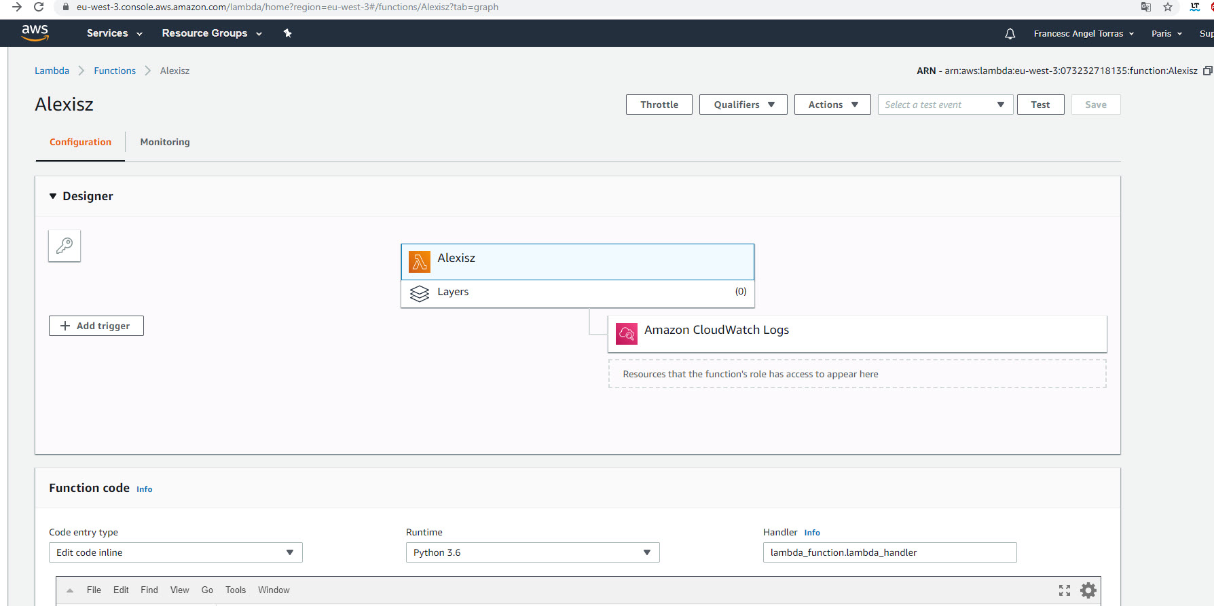
Task: Click the Amazon CloudWatch Logs icon
Action: coord(627,334)
